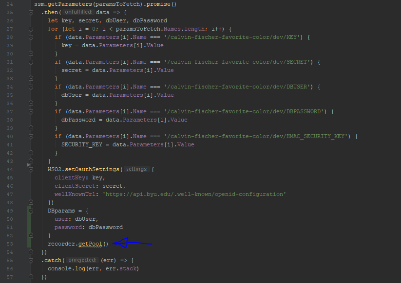Click 'stack' in err.stack

coord(128,269)
